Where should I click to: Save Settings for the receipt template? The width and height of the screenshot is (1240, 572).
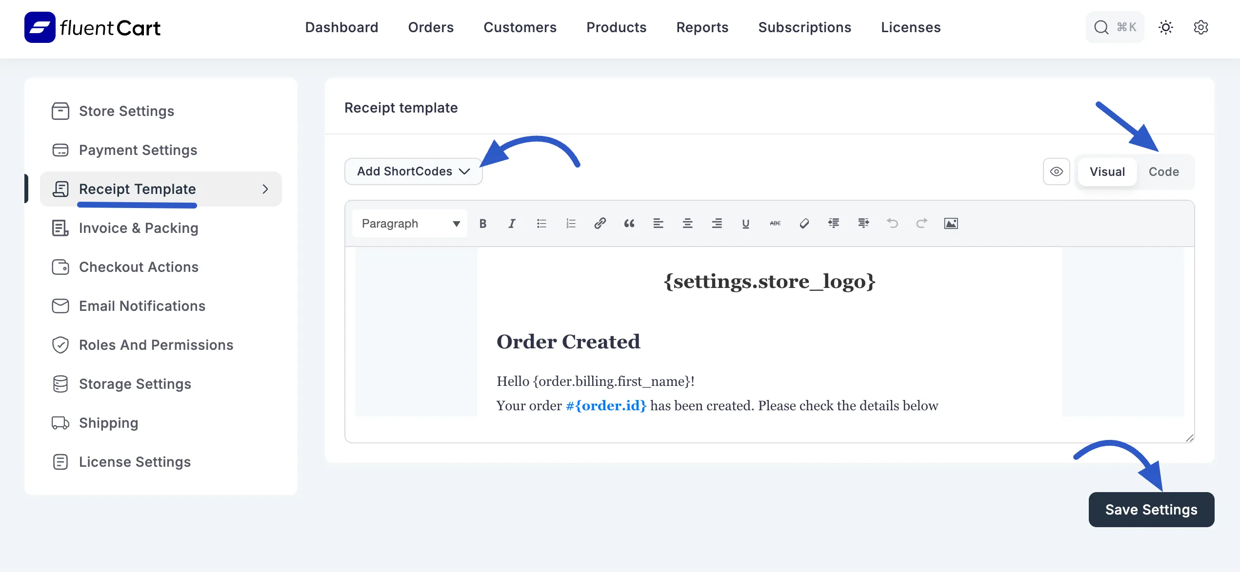1151,509
